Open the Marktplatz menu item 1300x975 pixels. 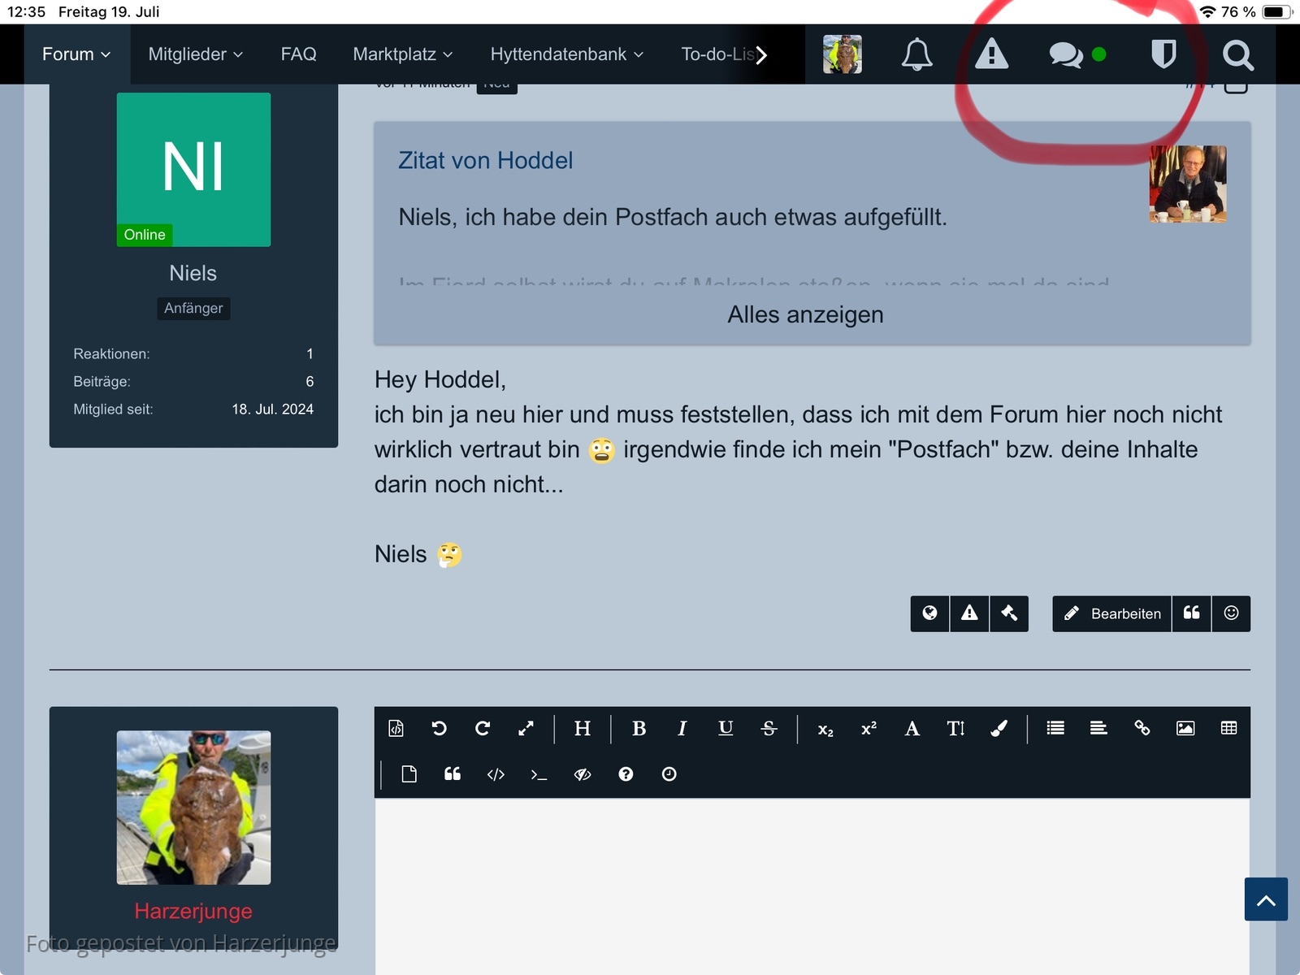[402, 54]
